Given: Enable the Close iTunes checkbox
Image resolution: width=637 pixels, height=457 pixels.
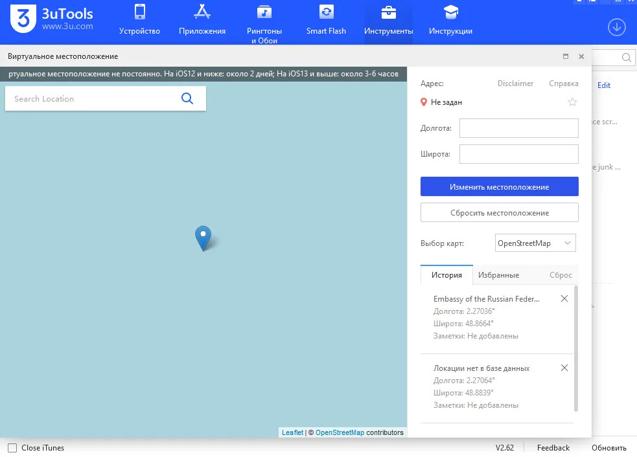Looking at the screenshot, I should (x=12, y=448).
